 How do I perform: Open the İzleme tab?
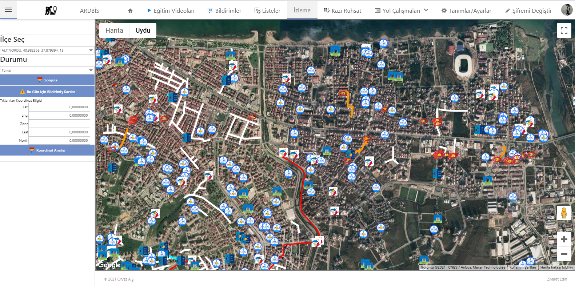tap(302, 10)
